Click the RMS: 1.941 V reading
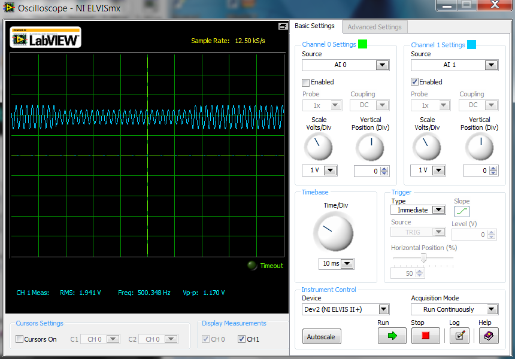Viewport: 515px width, 359px height. point(80,293)
